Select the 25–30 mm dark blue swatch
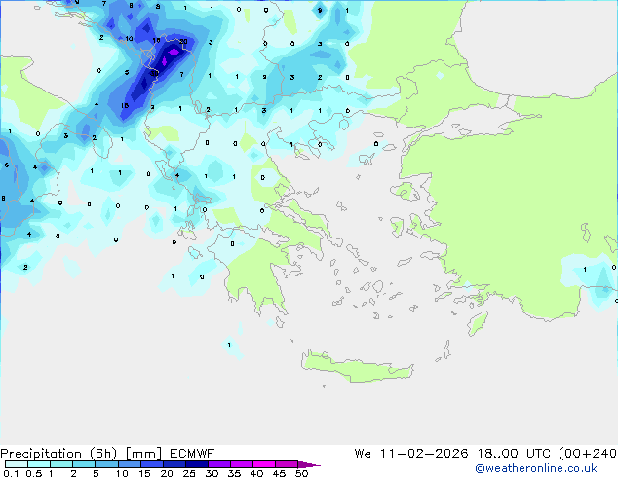Viewport: 618px width, 477px height. tap(196, 464)
